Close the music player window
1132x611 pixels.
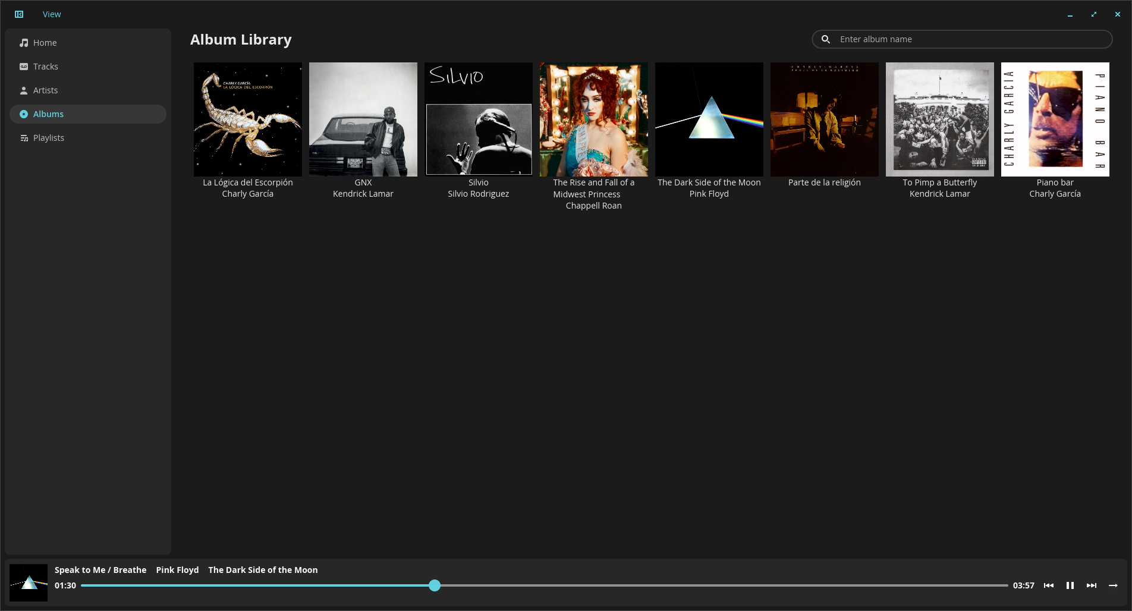point(1118,14)
